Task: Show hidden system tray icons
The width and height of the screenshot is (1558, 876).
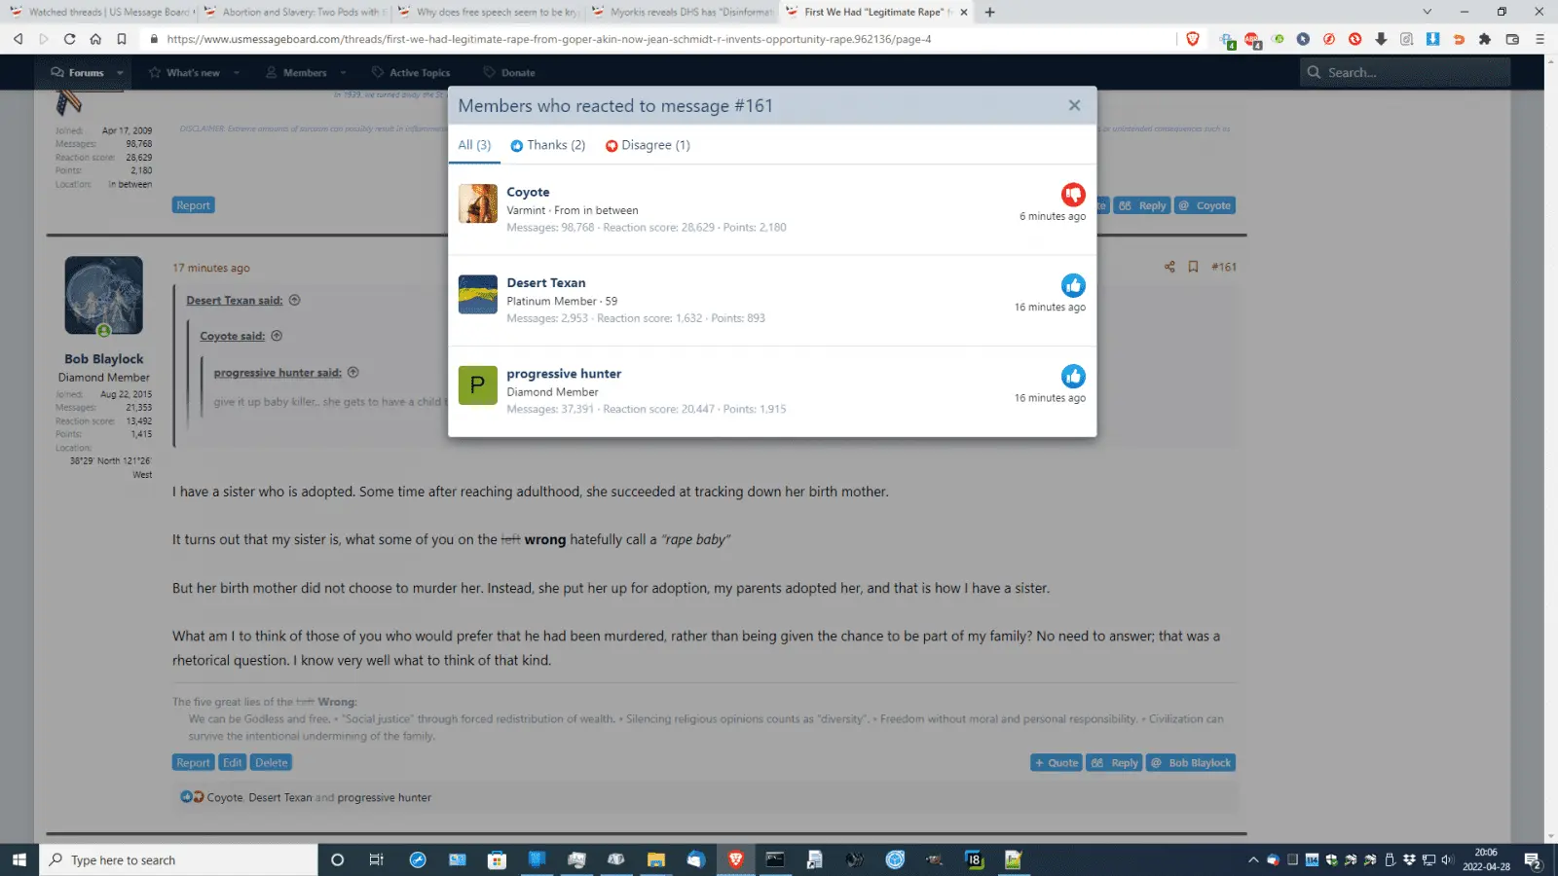Action: 1253,859
